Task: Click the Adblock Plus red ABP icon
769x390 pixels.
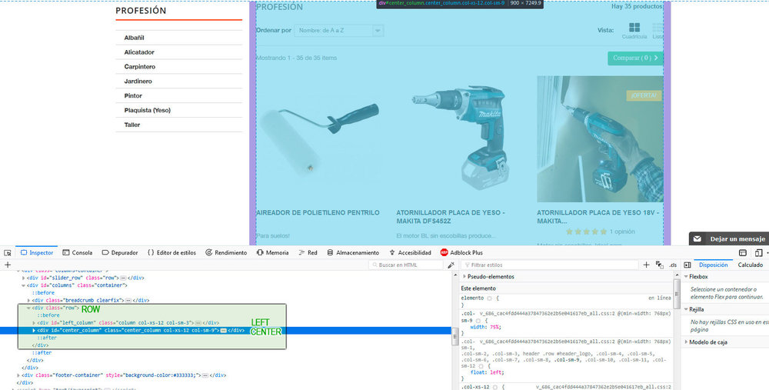Action: pos(444,252)
